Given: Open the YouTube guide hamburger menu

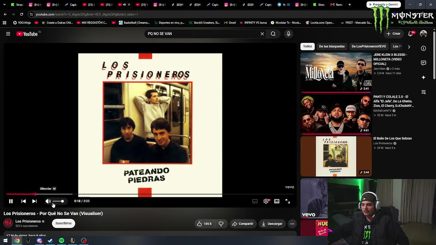Looking at the screenshot, I should point(8,34).
